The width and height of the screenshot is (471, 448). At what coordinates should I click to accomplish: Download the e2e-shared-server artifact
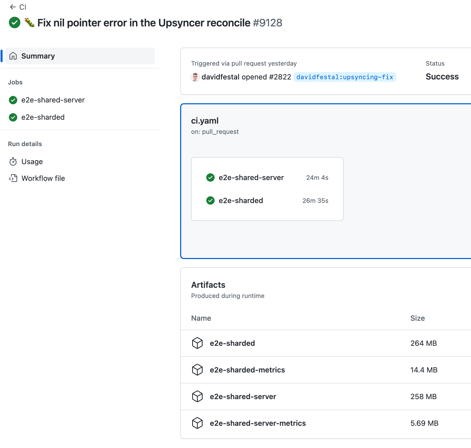point(243,397)
